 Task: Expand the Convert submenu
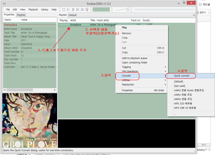(142, 76)
